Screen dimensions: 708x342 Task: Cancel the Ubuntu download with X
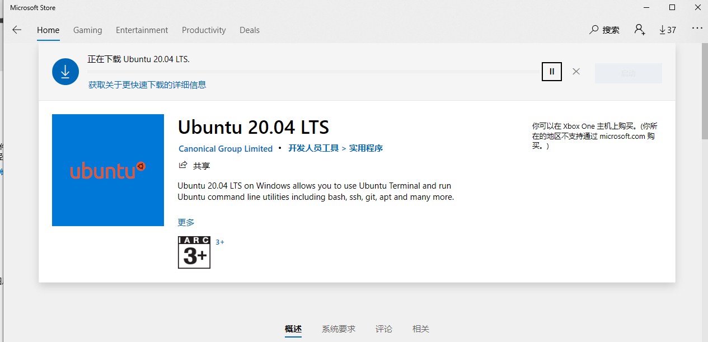[x=576, y=72]
